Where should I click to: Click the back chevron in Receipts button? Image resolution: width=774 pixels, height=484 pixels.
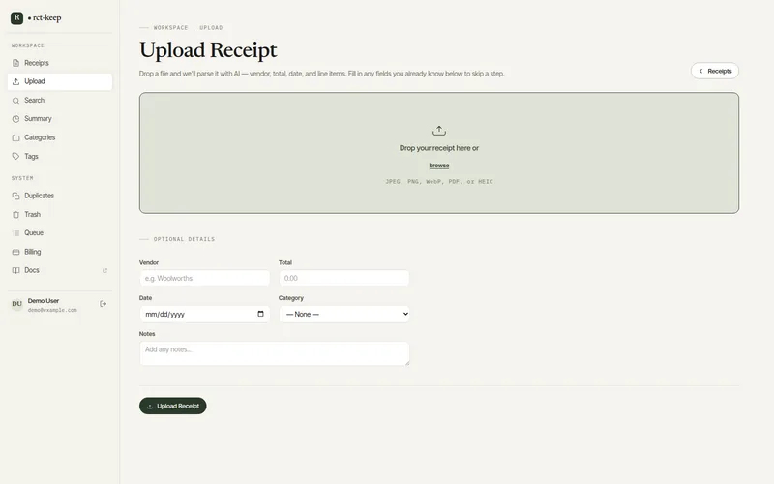[700, 71]
